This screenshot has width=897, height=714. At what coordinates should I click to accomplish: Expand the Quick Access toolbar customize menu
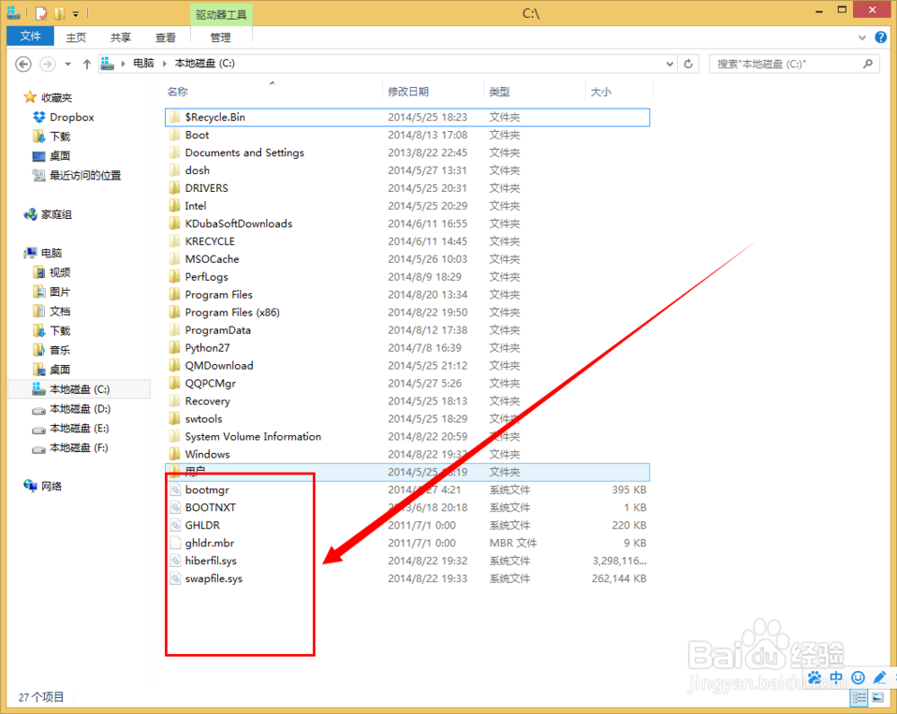(75, 13)
